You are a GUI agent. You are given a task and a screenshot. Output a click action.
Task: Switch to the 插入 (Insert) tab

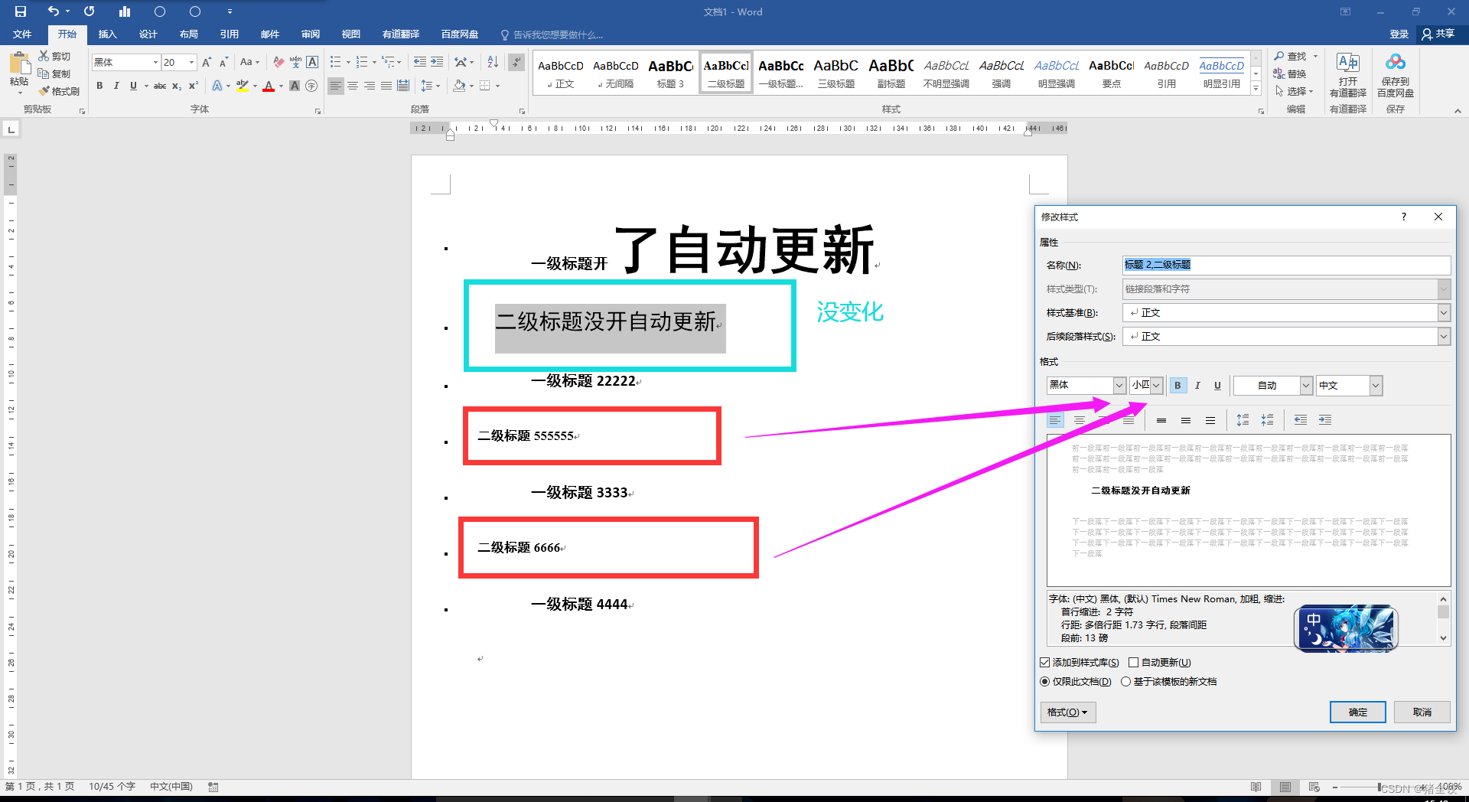(x=107, y=34)
